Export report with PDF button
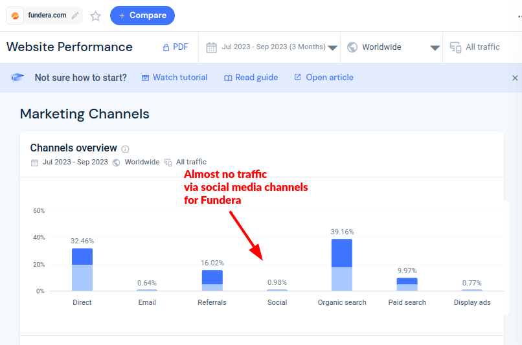522x345 pixels. [x=175, y=47]
